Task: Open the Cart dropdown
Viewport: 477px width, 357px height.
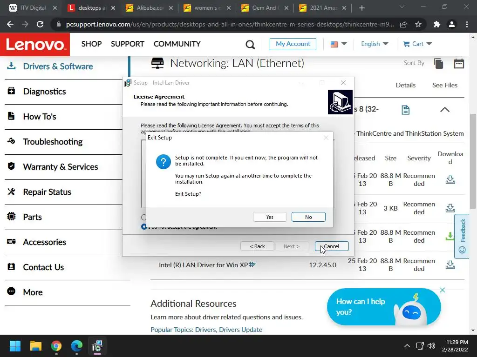Action: click(x=417, y=44)
